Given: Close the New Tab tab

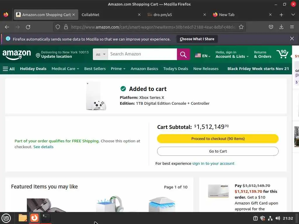Looking at the screenshot, I should (270, 15).
